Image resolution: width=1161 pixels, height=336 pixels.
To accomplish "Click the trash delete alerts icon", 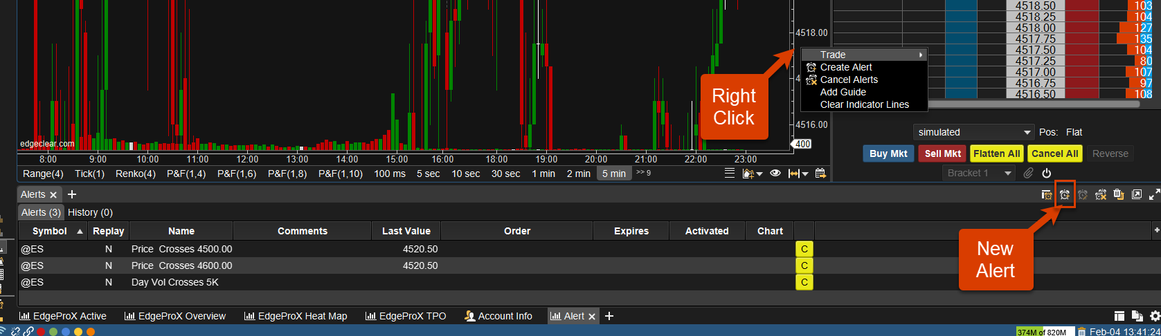I will [1119, 195].
